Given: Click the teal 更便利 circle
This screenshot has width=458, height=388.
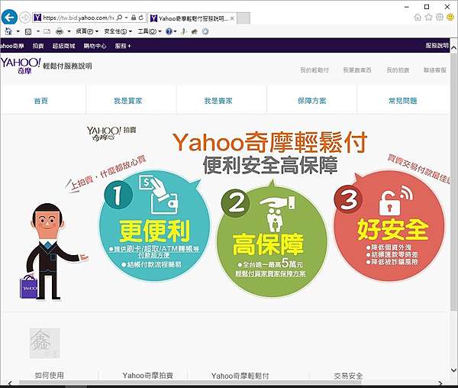Looking at the screenshot, I should click(x=154, y=226).
